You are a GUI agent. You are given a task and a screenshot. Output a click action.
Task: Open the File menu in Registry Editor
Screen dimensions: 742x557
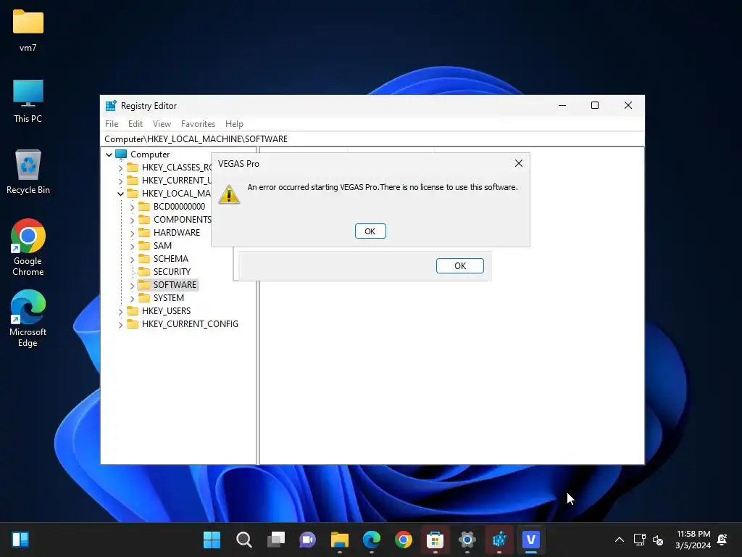pyautogui.click(x=112, y=123)
